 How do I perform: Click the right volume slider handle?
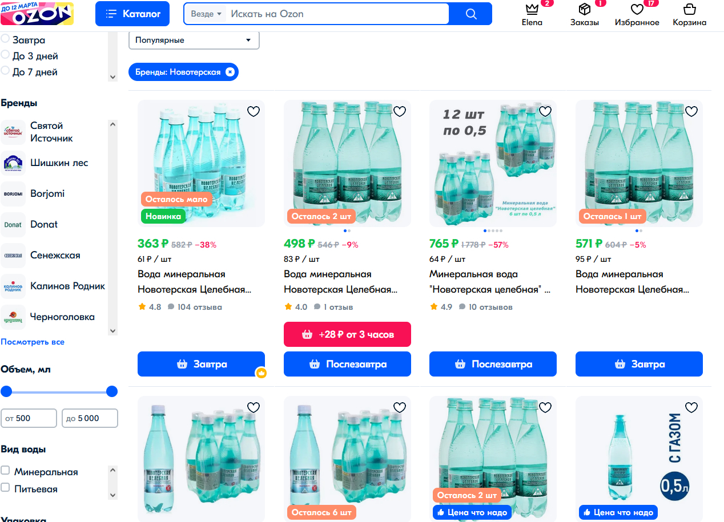pos(112,391)
